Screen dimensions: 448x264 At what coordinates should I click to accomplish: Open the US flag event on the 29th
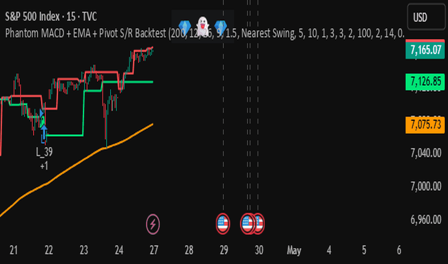223,224
